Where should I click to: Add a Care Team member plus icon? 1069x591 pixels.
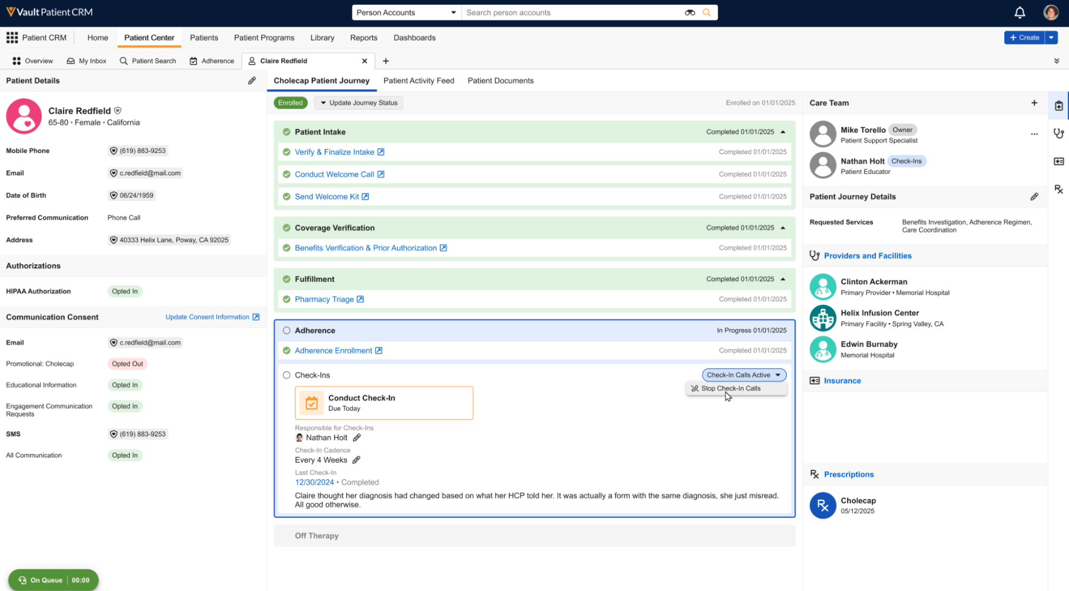[1034, 103]
